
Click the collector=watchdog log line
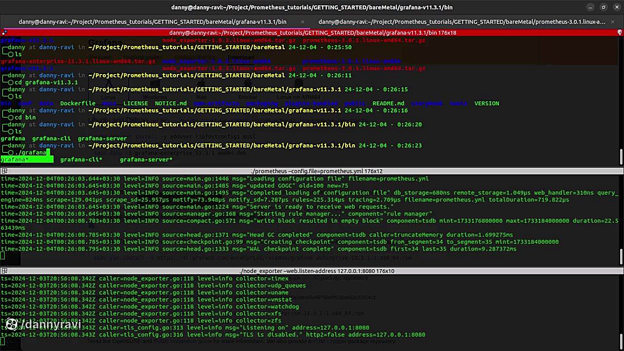point(150,307)
